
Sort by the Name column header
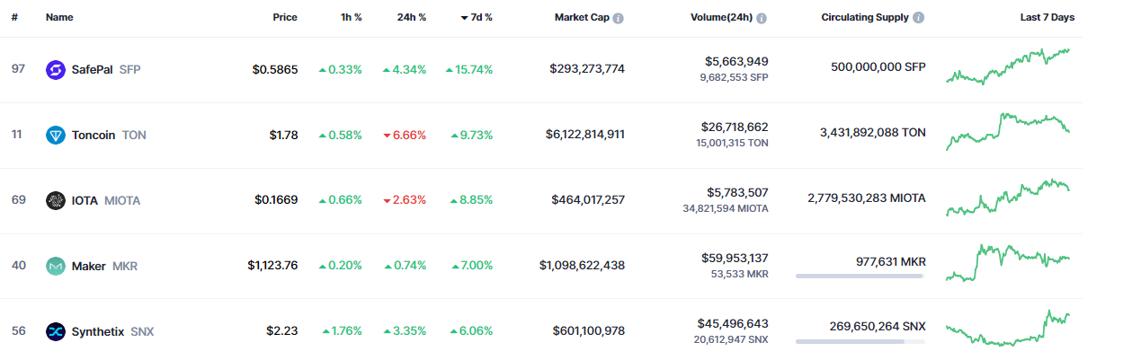click(x=59, y=17)
